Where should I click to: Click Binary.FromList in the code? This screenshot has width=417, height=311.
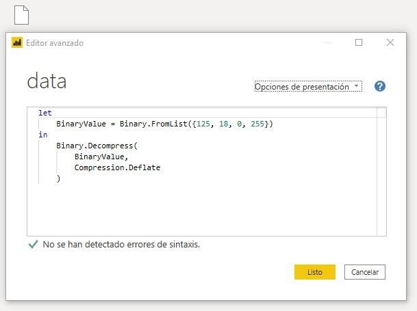[x=148, y=124]
